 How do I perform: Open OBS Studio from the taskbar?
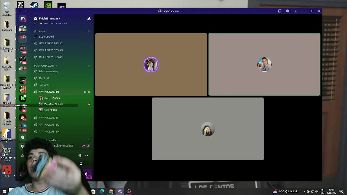(129, 191)
